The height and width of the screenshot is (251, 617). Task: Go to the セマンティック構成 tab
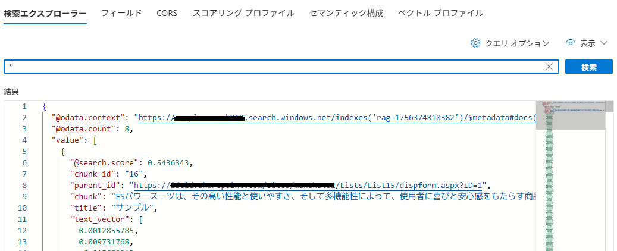pyautogui.click(x=346, y=13)
